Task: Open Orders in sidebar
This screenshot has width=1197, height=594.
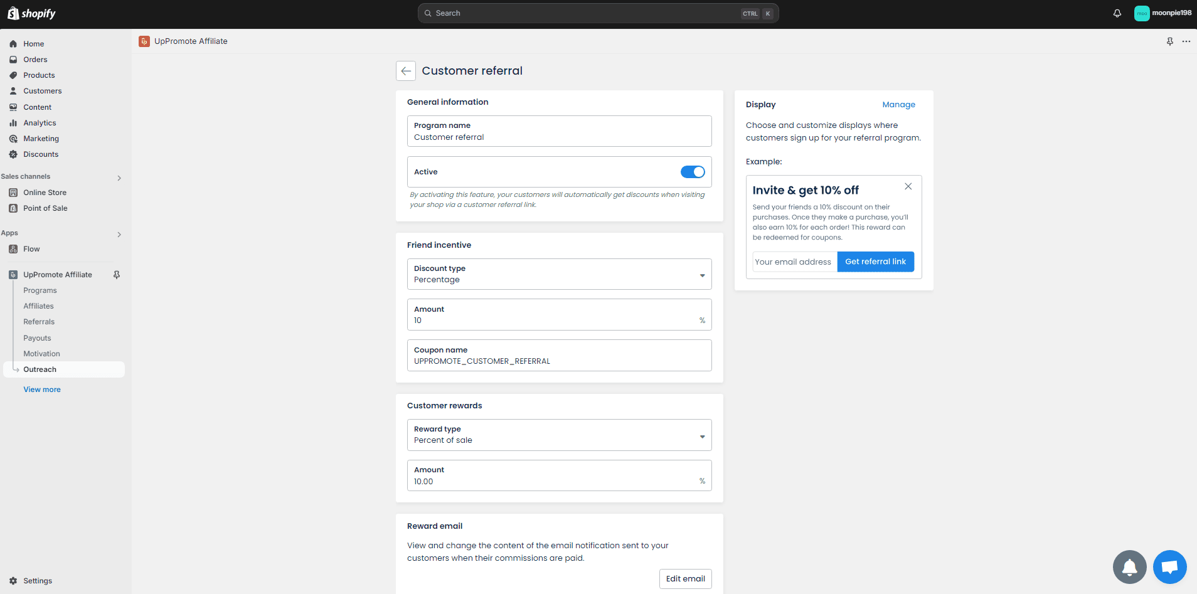Action: click(x=35, y=60)
